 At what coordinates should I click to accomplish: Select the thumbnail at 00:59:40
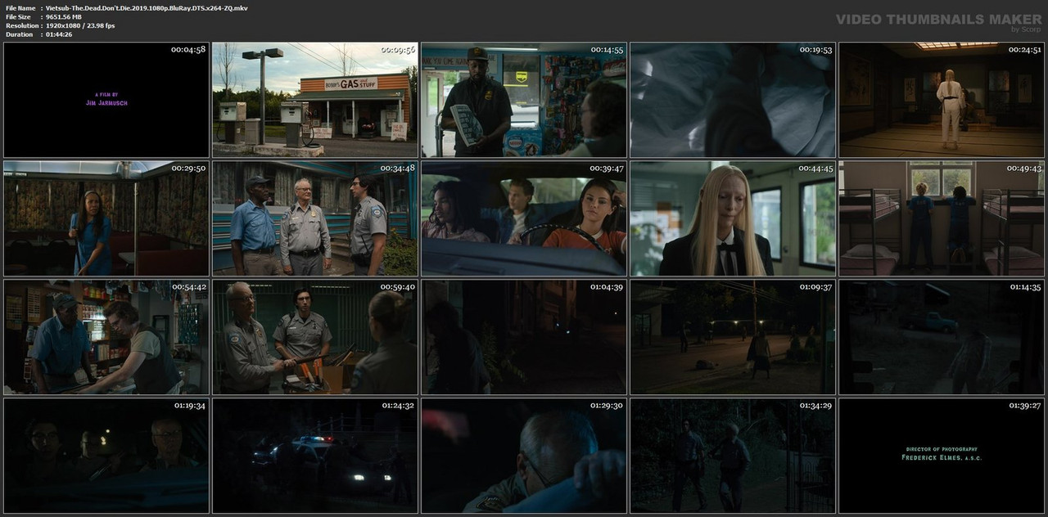(315, 337)
